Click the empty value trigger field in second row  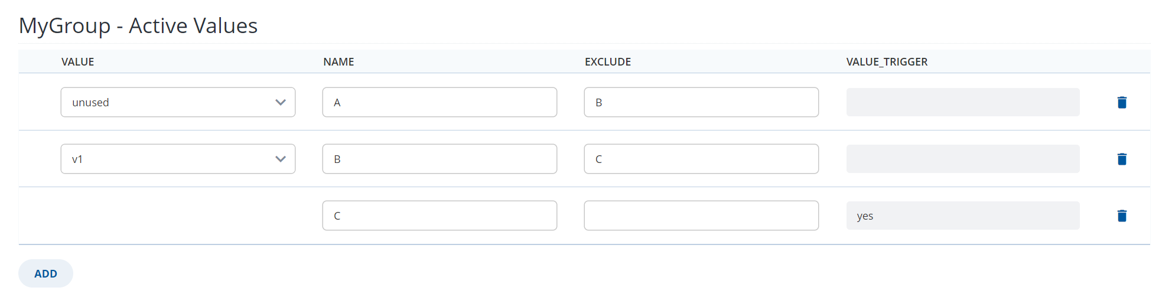(x=963, y=159)
